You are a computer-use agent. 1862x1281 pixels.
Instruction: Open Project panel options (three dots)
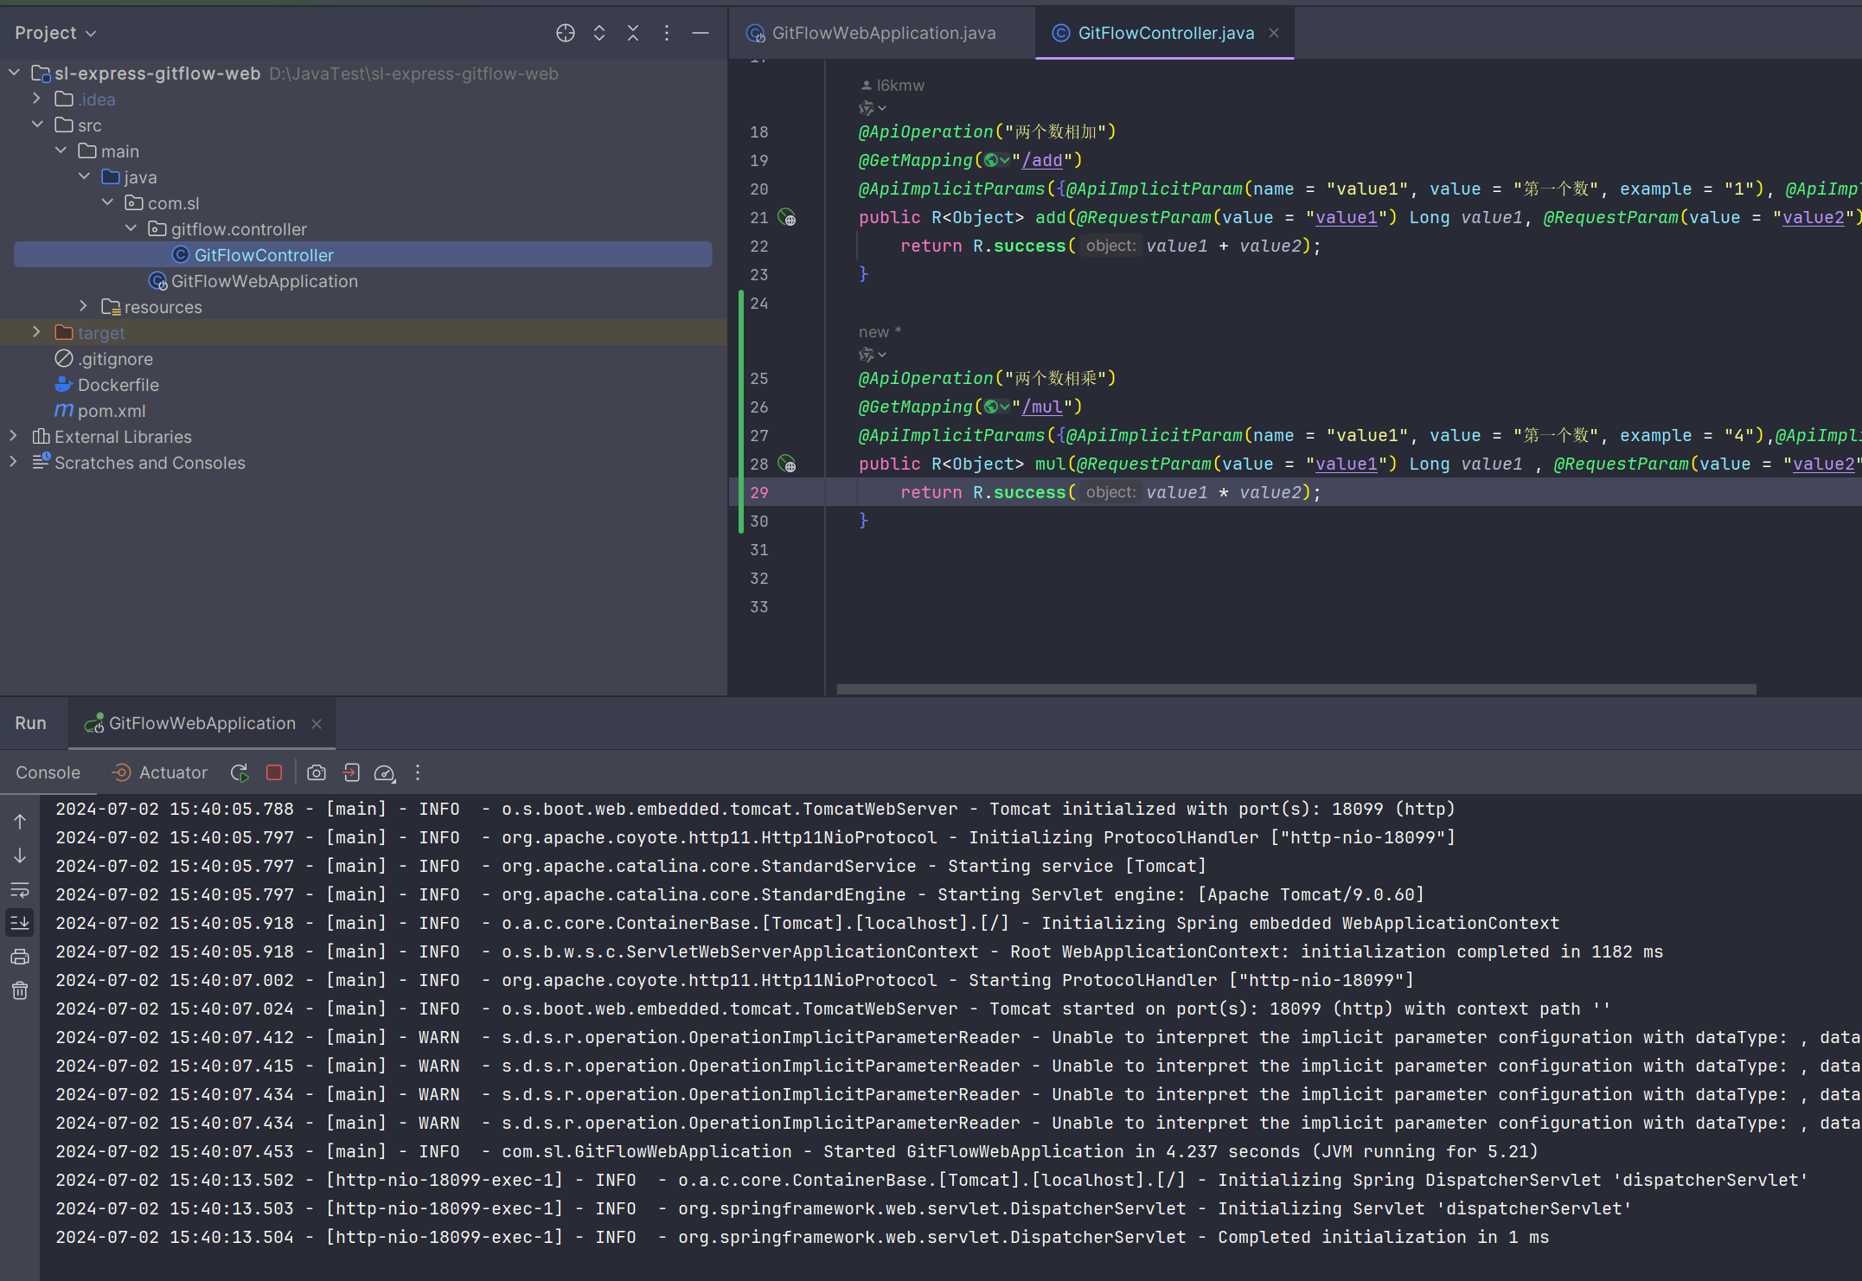pyautogui.click(x=667, y=33)
